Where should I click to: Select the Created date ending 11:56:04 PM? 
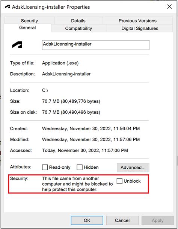[x=91, y=128]
